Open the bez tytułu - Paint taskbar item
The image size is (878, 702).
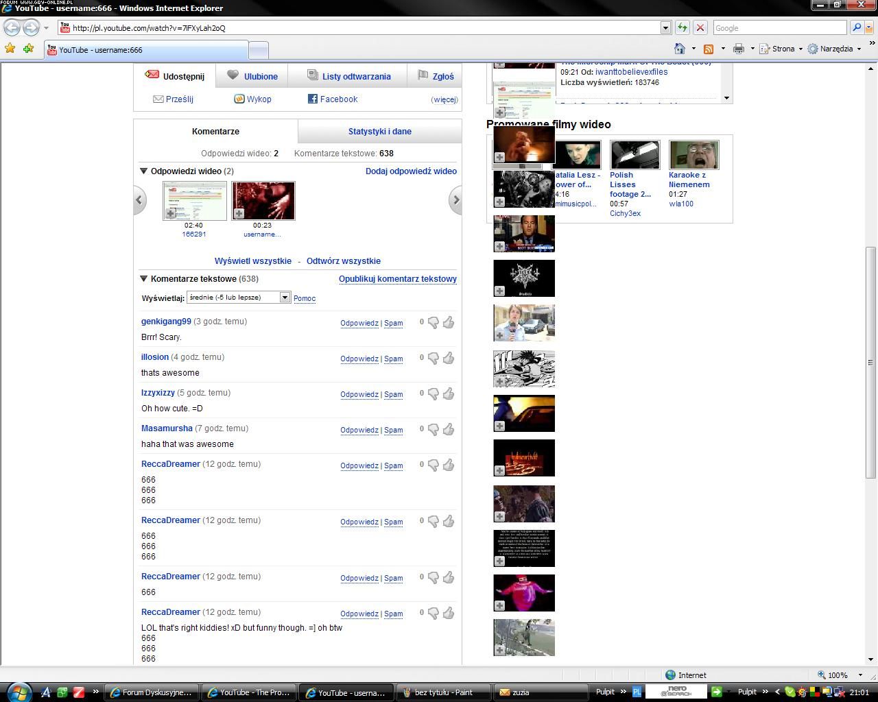pyautogui.click(x=444, y=692)
